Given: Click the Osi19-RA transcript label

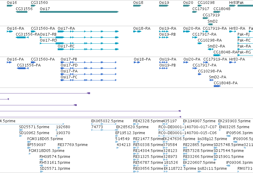Looking at the screenshot, I should pyautogui.click(x=168, y=28).
